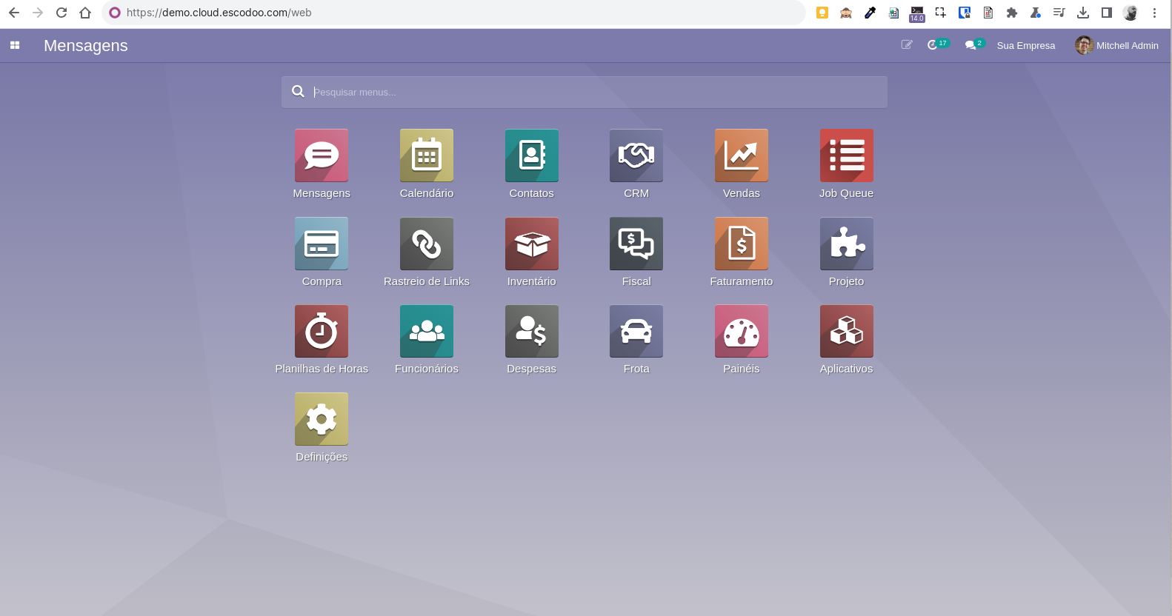Open the Fiscal app

636,244
